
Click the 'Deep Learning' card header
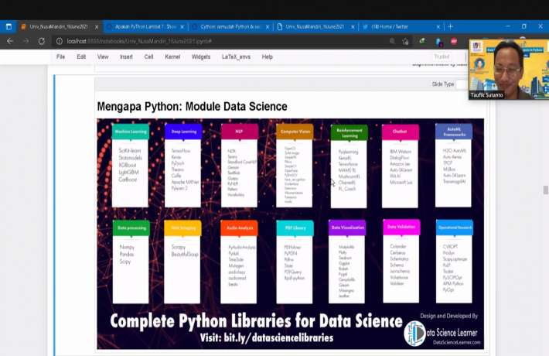[183, 132]
